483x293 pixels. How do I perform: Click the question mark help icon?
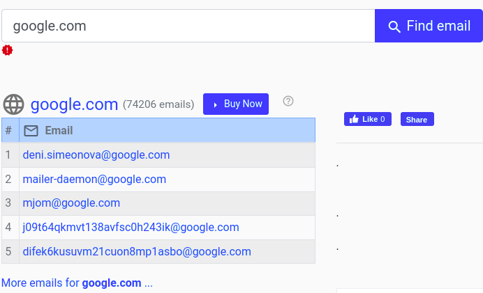288,101
